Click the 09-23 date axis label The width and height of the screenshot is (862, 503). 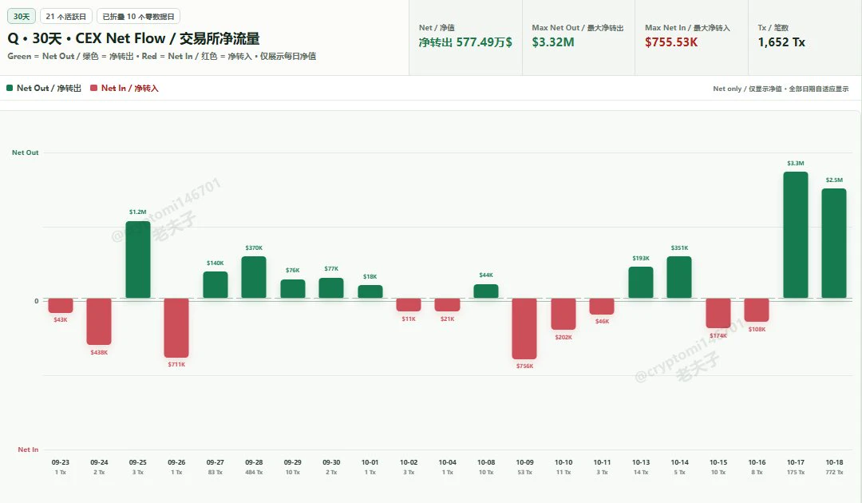pos(61,462)
